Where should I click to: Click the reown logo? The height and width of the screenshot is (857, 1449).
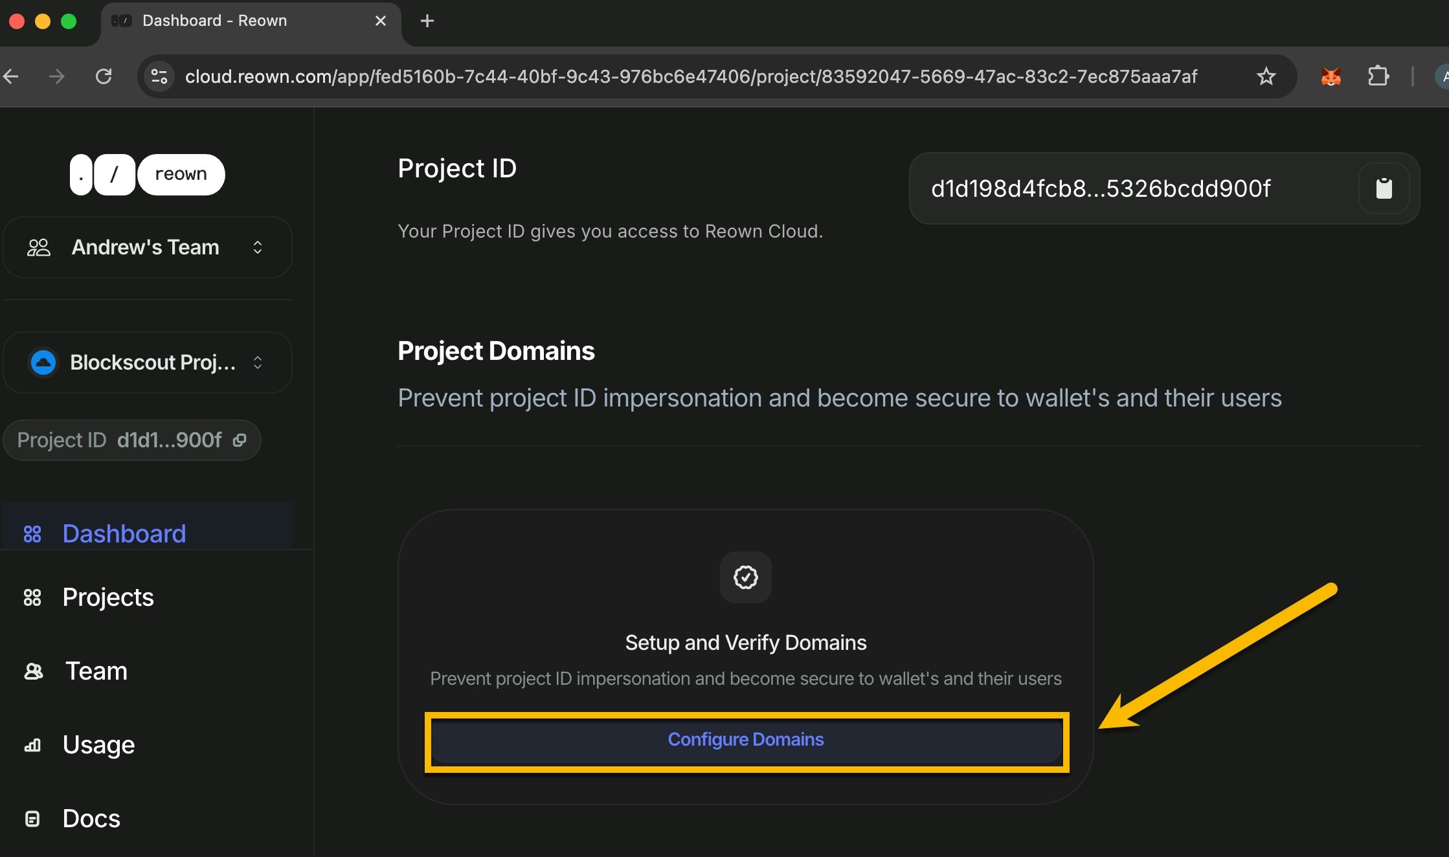point(147,174)
